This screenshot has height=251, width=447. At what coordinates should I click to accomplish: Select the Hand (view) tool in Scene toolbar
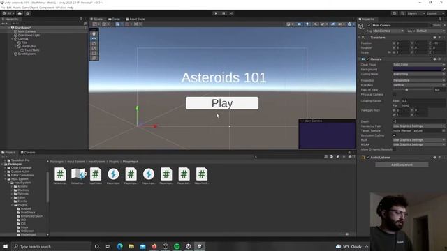[94, 33]
